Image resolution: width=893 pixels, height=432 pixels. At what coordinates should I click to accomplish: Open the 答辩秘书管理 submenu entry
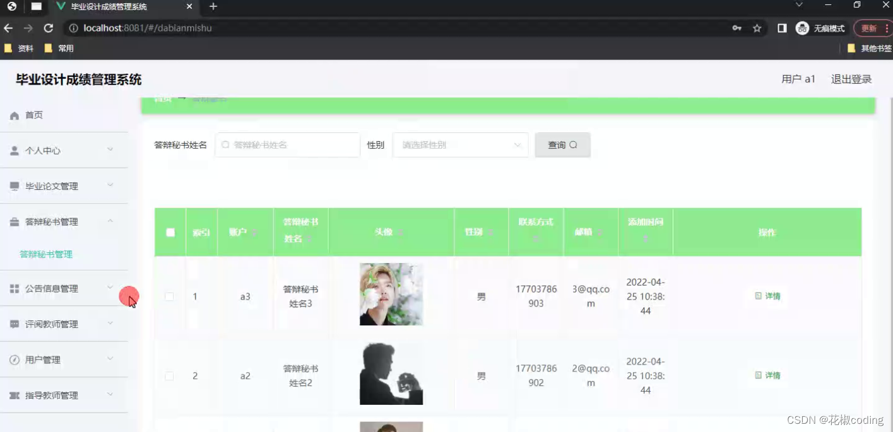point(47,254)
